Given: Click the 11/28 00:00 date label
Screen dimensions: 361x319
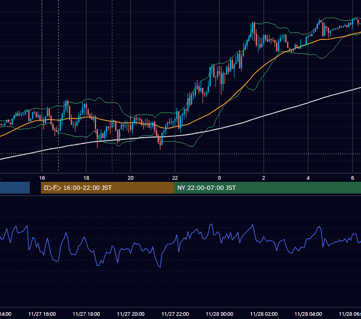Looking at the screenshot, I should pyautogui.click(x=219, y=314).
